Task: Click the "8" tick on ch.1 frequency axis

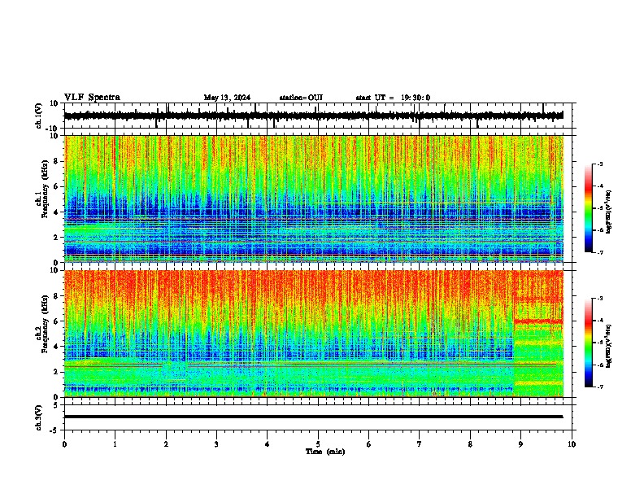Action: [x=57, y=161]
